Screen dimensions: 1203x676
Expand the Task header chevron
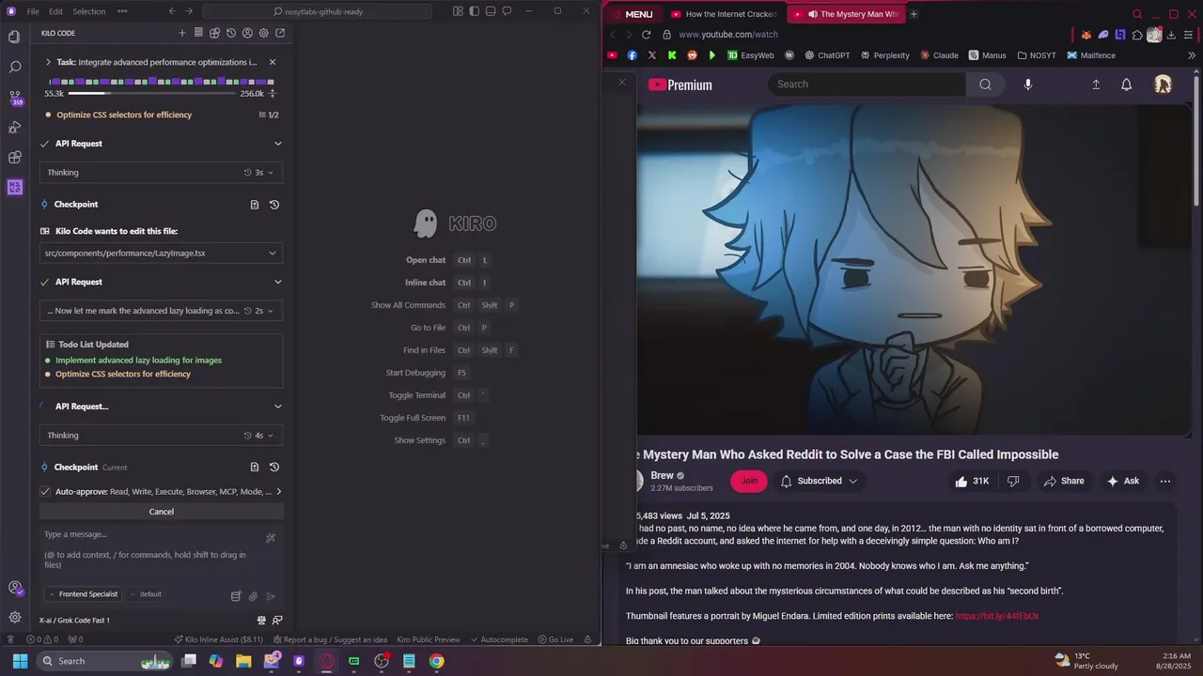pyautogui.click(x=48, y=62)
